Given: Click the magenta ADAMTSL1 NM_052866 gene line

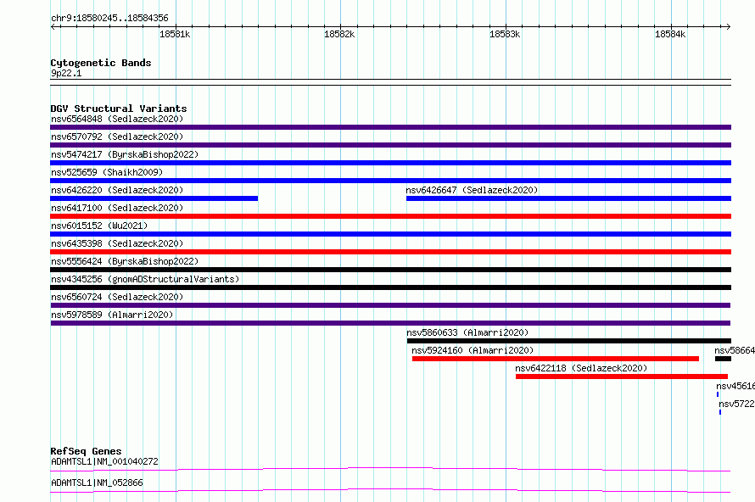Looking at the screenshot, I should [x=390, y=490].
